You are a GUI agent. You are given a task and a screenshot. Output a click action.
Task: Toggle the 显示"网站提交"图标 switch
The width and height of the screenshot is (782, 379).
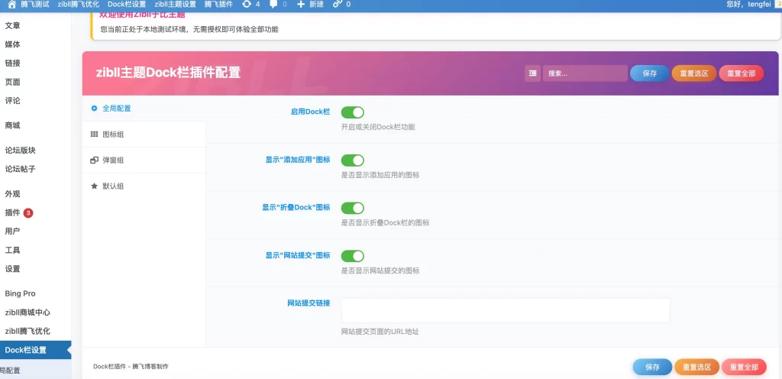click(x=353, y=256)
